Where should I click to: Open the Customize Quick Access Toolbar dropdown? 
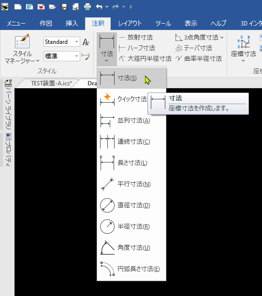pyautogui.click(x=131, y=7)
